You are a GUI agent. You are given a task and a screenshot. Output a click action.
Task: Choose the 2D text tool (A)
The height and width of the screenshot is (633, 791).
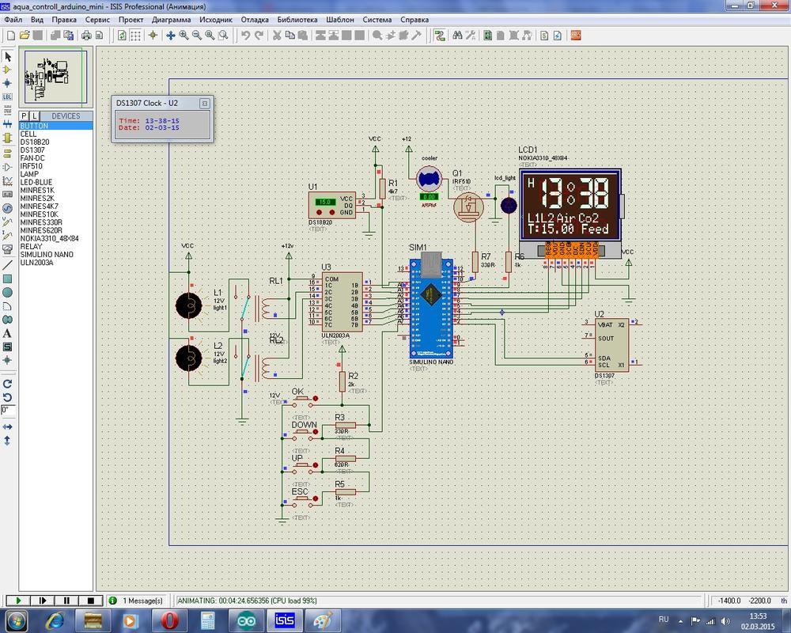click(8, 333)
